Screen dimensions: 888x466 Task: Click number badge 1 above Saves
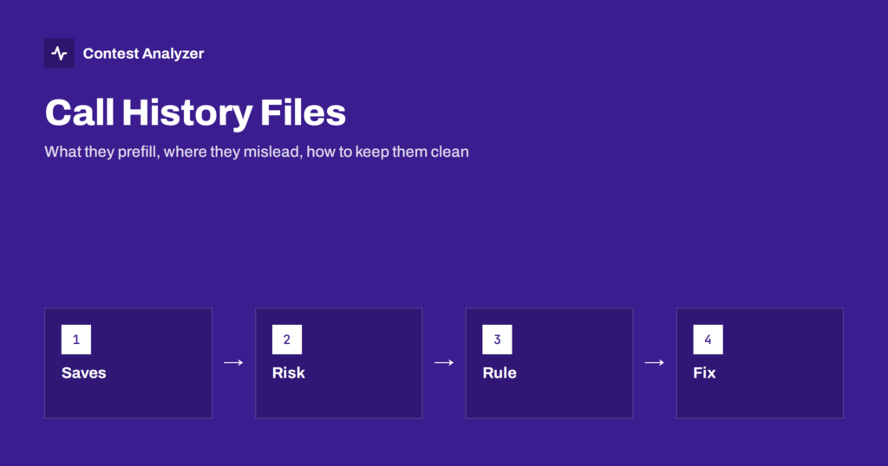76,340
